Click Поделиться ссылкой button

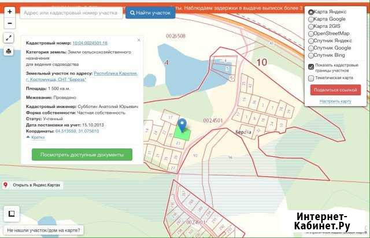(x=335, y=90)
